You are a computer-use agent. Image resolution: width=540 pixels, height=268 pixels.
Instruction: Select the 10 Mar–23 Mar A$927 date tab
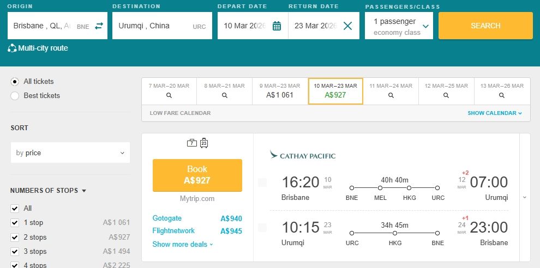coord(335,90)
